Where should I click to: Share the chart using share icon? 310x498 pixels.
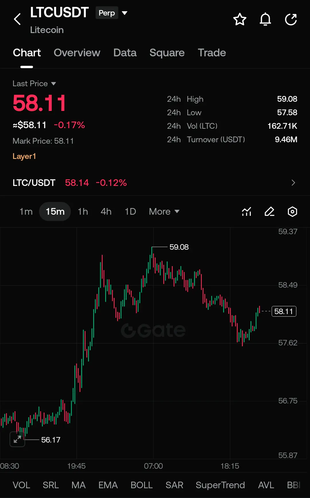point(291,19)
